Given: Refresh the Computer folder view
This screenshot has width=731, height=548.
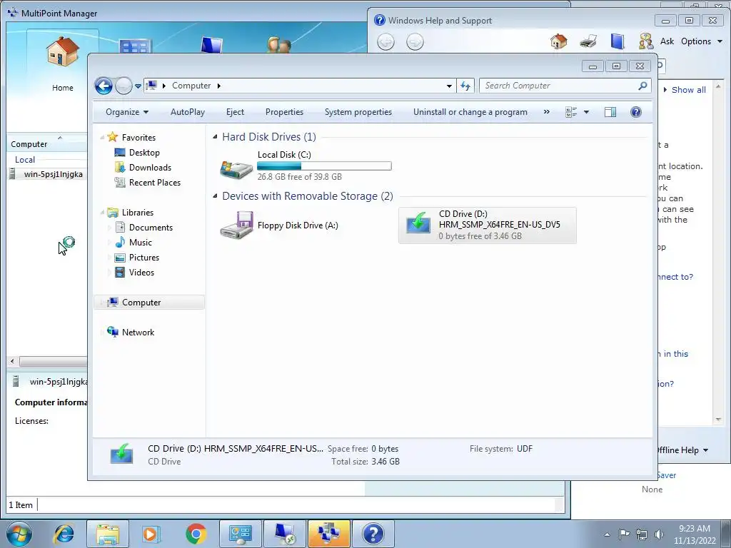Looking at the screenshot, I should pos(465,86).
